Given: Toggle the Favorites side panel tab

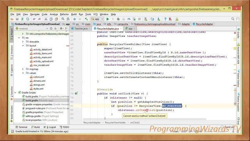Looking at the screenshot, I should point(12,93).
